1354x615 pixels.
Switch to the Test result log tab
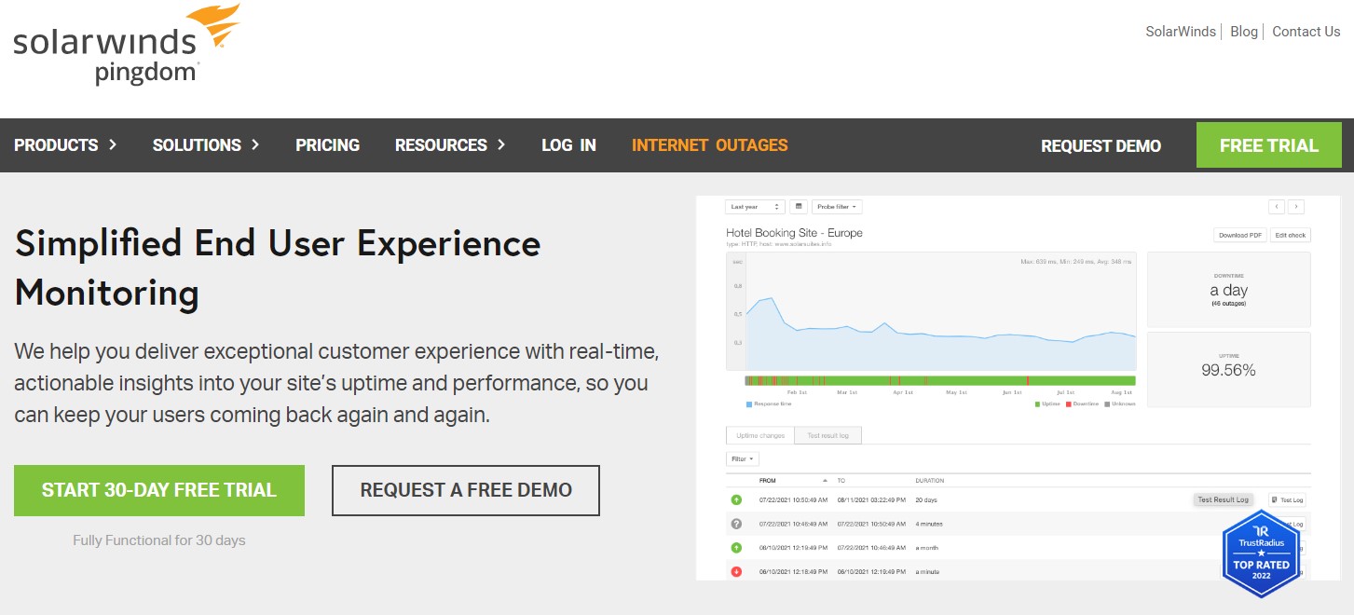pyautogui.click(x=828, y=435)
